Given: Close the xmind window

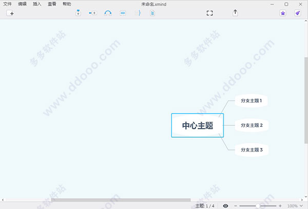Looking at the screenshot, I should pyautogui.click(x=300, y=4).
